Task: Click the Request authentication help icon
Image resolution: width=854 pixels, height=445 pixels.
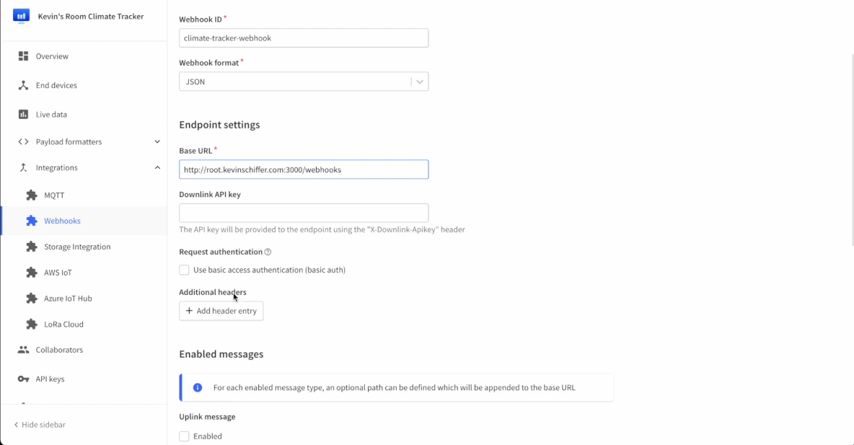Action: click(x=268, y=252)
